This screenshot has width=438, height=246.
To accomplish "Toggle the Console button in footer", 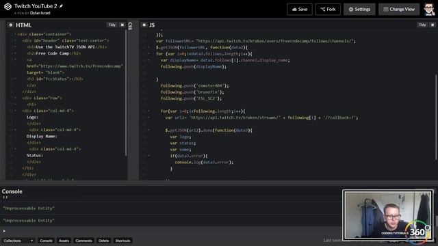I will (x=46, y=241).
